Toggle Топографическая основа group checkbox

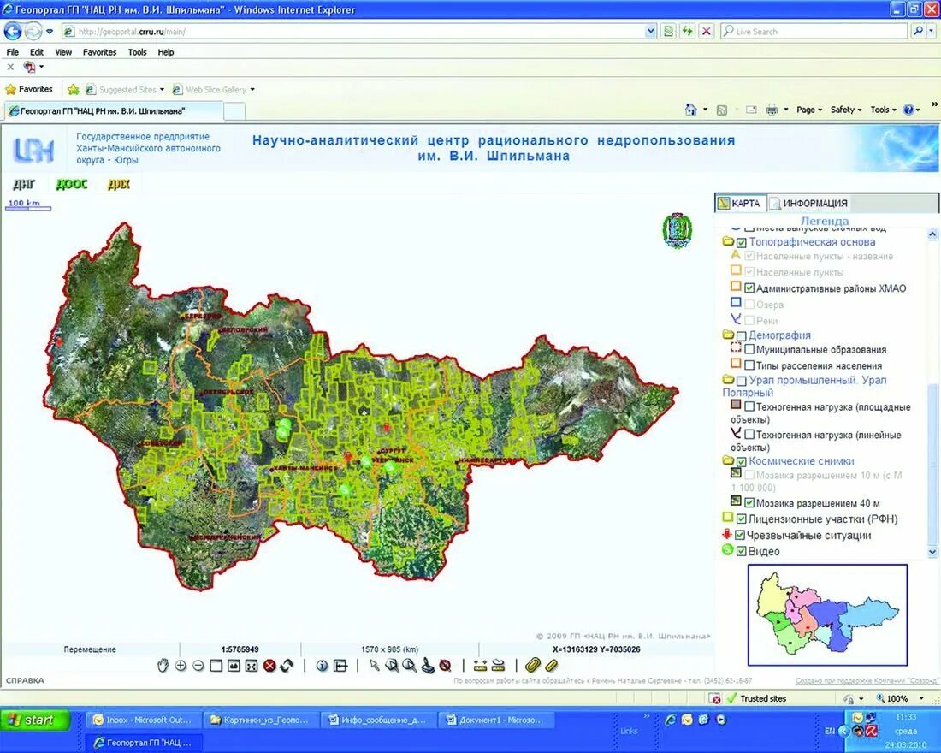(x=741, y=243)
